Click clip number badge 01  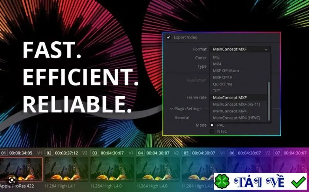coord(3,153)
